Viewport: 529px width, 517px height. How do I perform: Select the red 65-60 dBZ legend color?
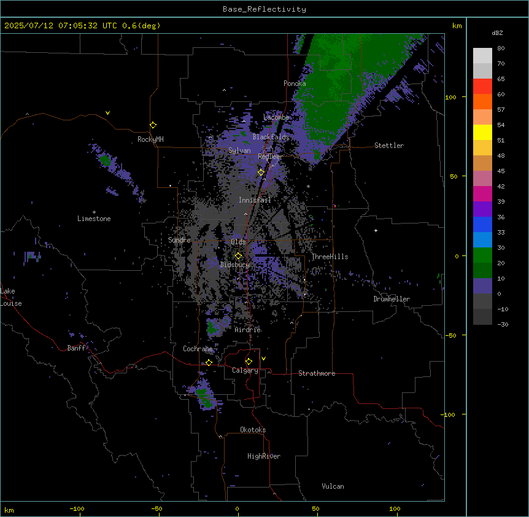tap(482, 87)
